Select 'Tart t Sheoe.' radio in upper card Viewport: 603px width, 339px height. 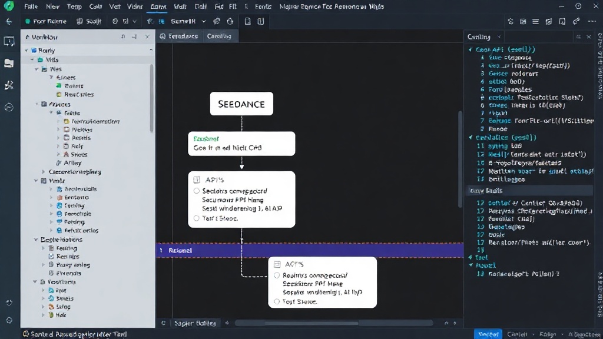click(x=197, y=218)
